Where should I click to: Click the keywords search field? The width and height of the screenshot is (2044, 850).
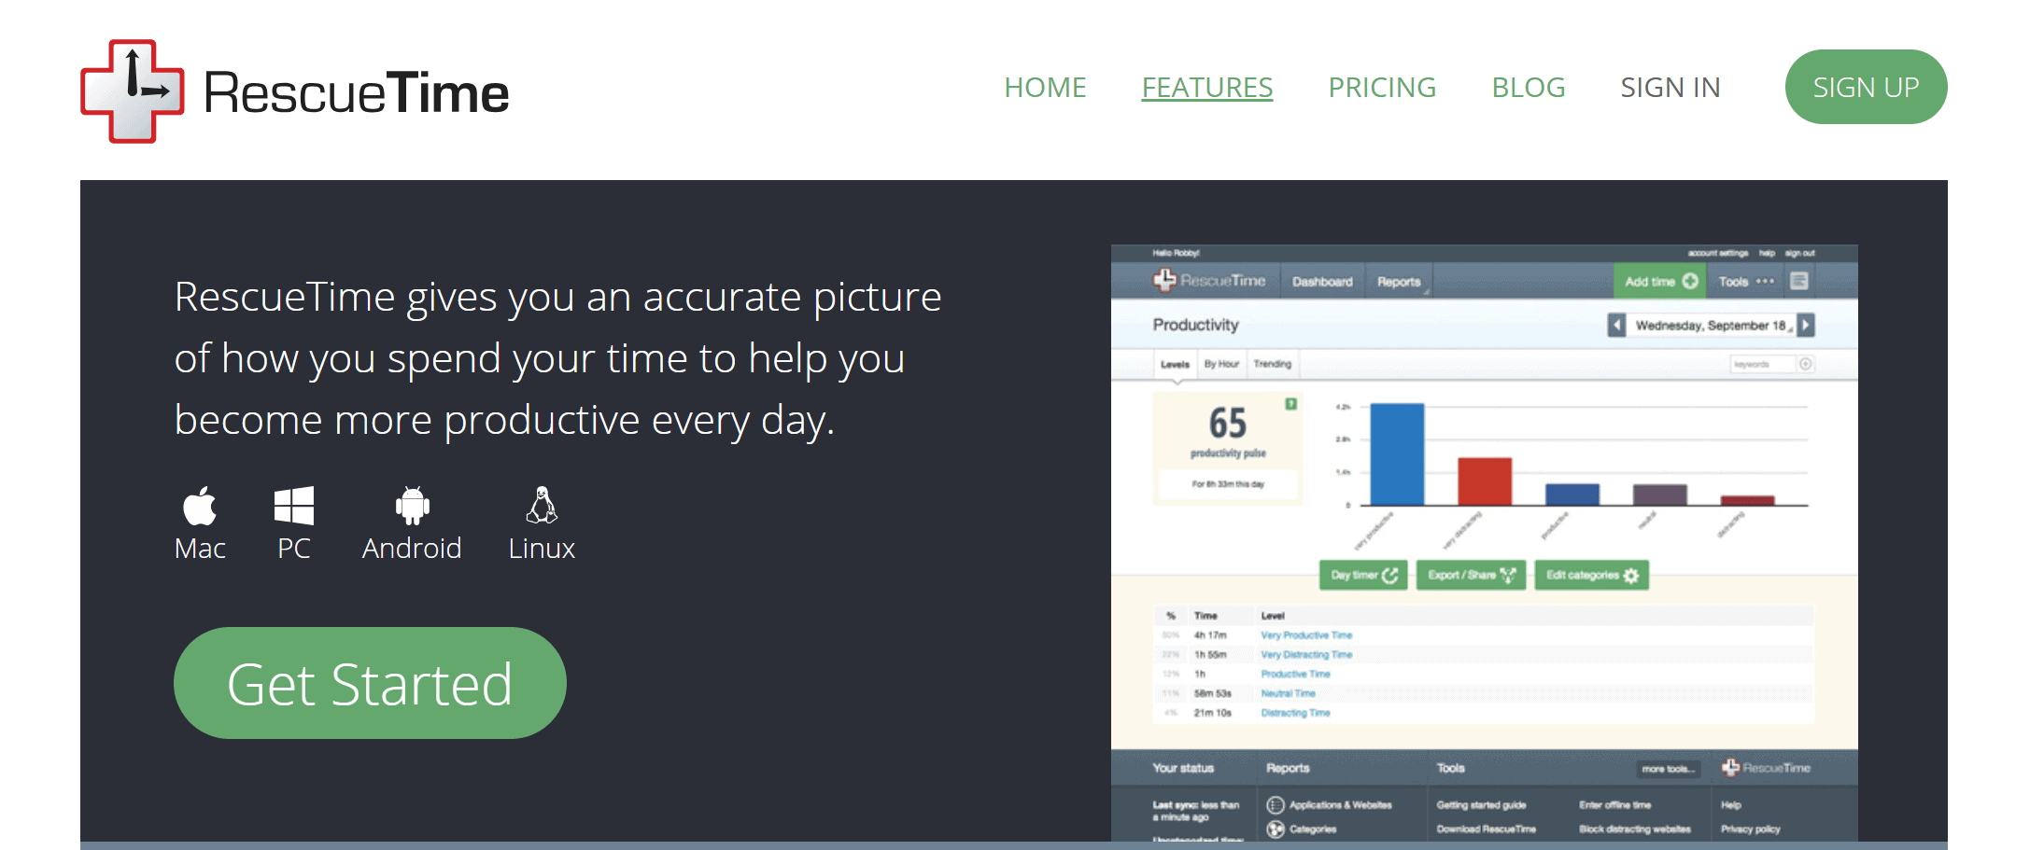pyautogui.click(x=1761, y=364)
